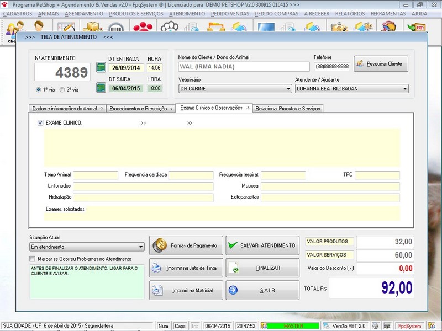Click the printer icon in status bar
This screenshot has height=331, width=442.
376,326
